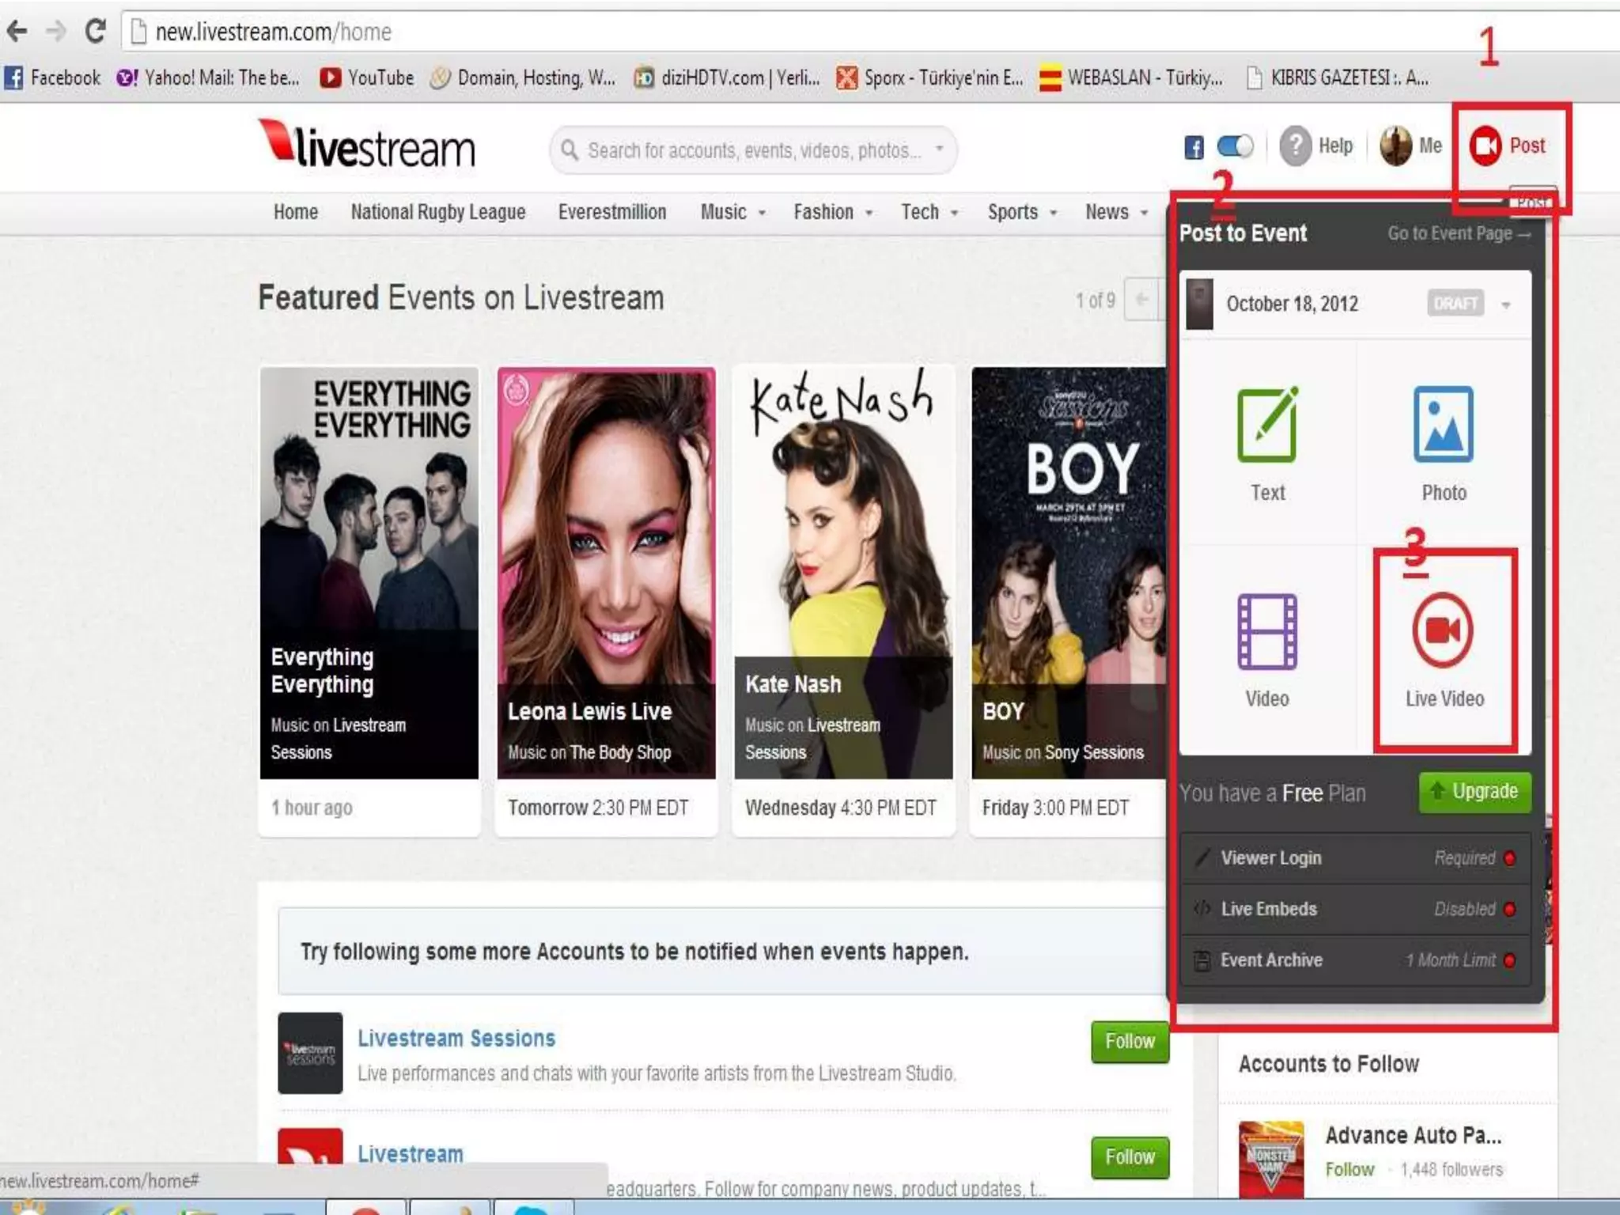The width and height of the screenshot is (1620, 1215).
Task: Open the Help question mark icon
Action: tap(1296, 146)
